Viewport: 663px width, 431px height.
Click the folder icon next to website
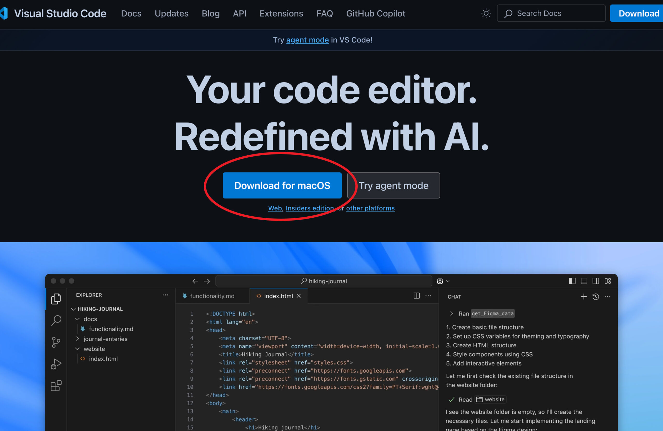pos(479,399)
